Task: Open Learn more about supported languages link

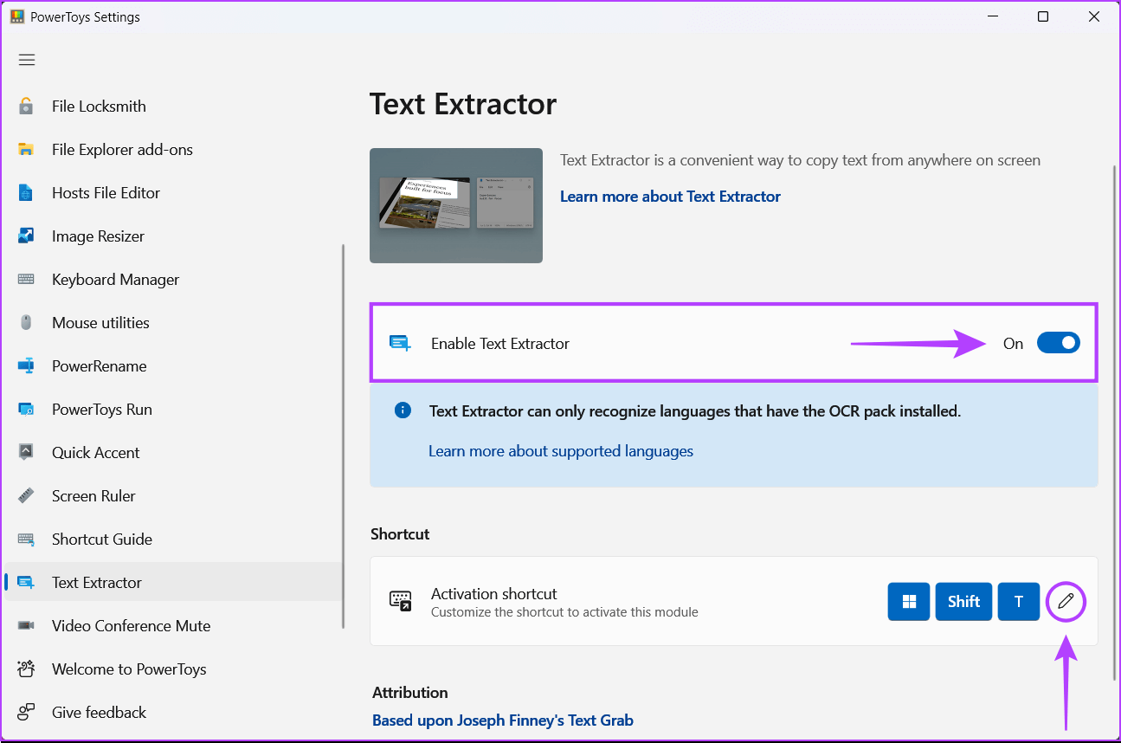Action: pos(561,451)
